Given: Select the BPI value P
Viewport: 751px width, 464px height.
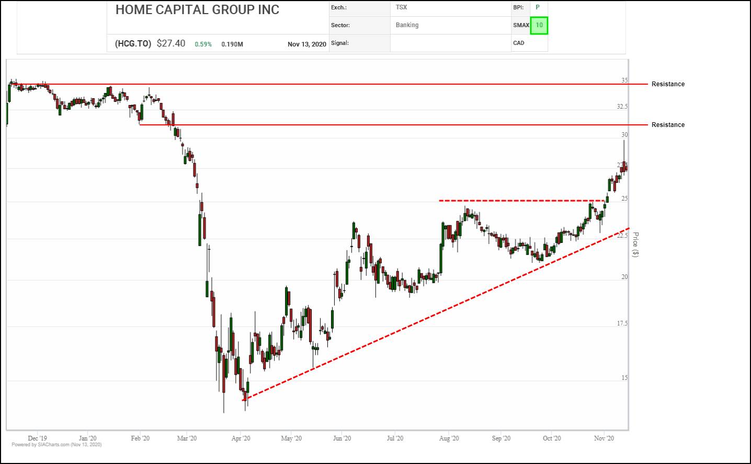Looking at the screenshot, I should [x=538, y=7].
